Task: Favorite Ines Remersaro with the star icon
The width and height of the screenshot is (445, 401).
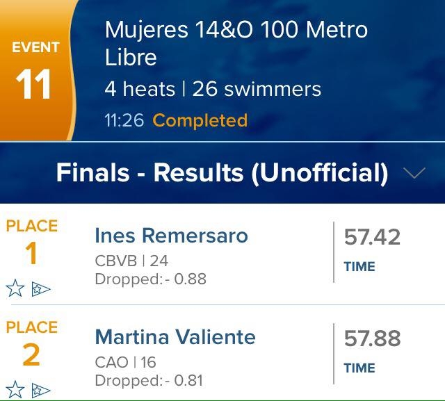Action: (x=15, y=288)
